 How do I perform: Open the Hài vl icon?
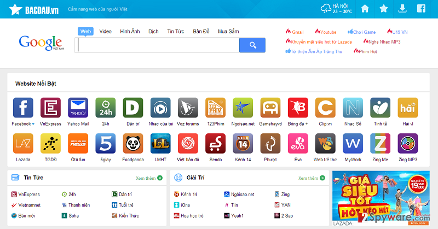(408, 108)
